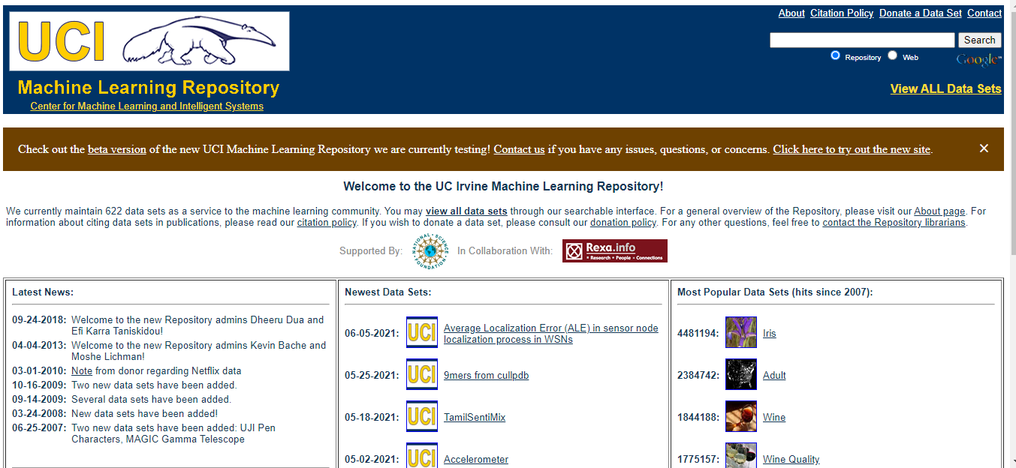Image resolution: width=1016 pixels, height=468 pixels.
Task: Click bold view all data sets link
Action: point(466,211)
